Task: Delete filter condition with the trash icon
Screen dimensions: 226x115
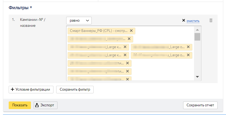Action: [211, 21]
